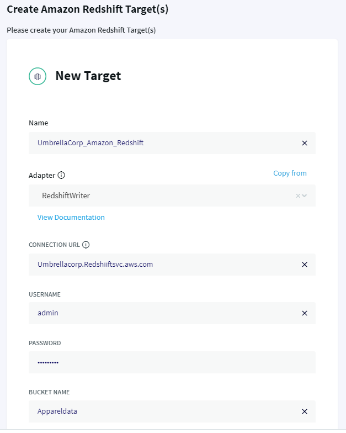Clear the Username field value

tap(305, 313)
